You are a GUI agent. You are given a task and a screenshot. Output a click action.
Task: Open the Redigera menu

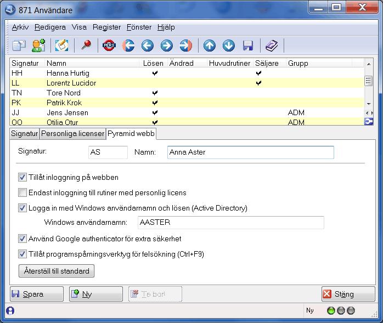point(50,27)
